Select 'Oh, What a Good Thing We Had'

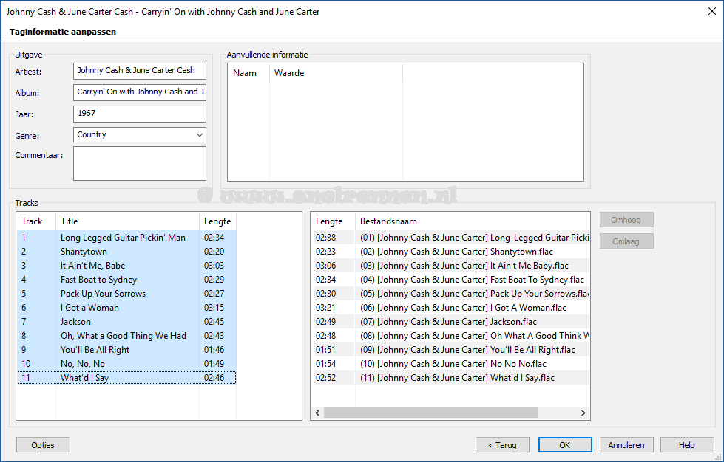pos(124,336)
